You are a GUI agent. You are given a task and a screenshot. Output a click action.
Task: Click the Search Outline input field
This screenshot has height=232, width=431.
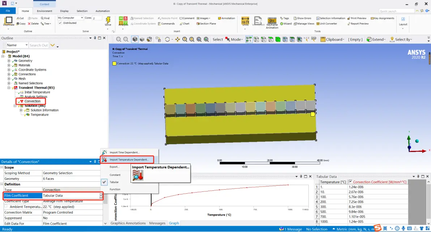tap(38, 45)
